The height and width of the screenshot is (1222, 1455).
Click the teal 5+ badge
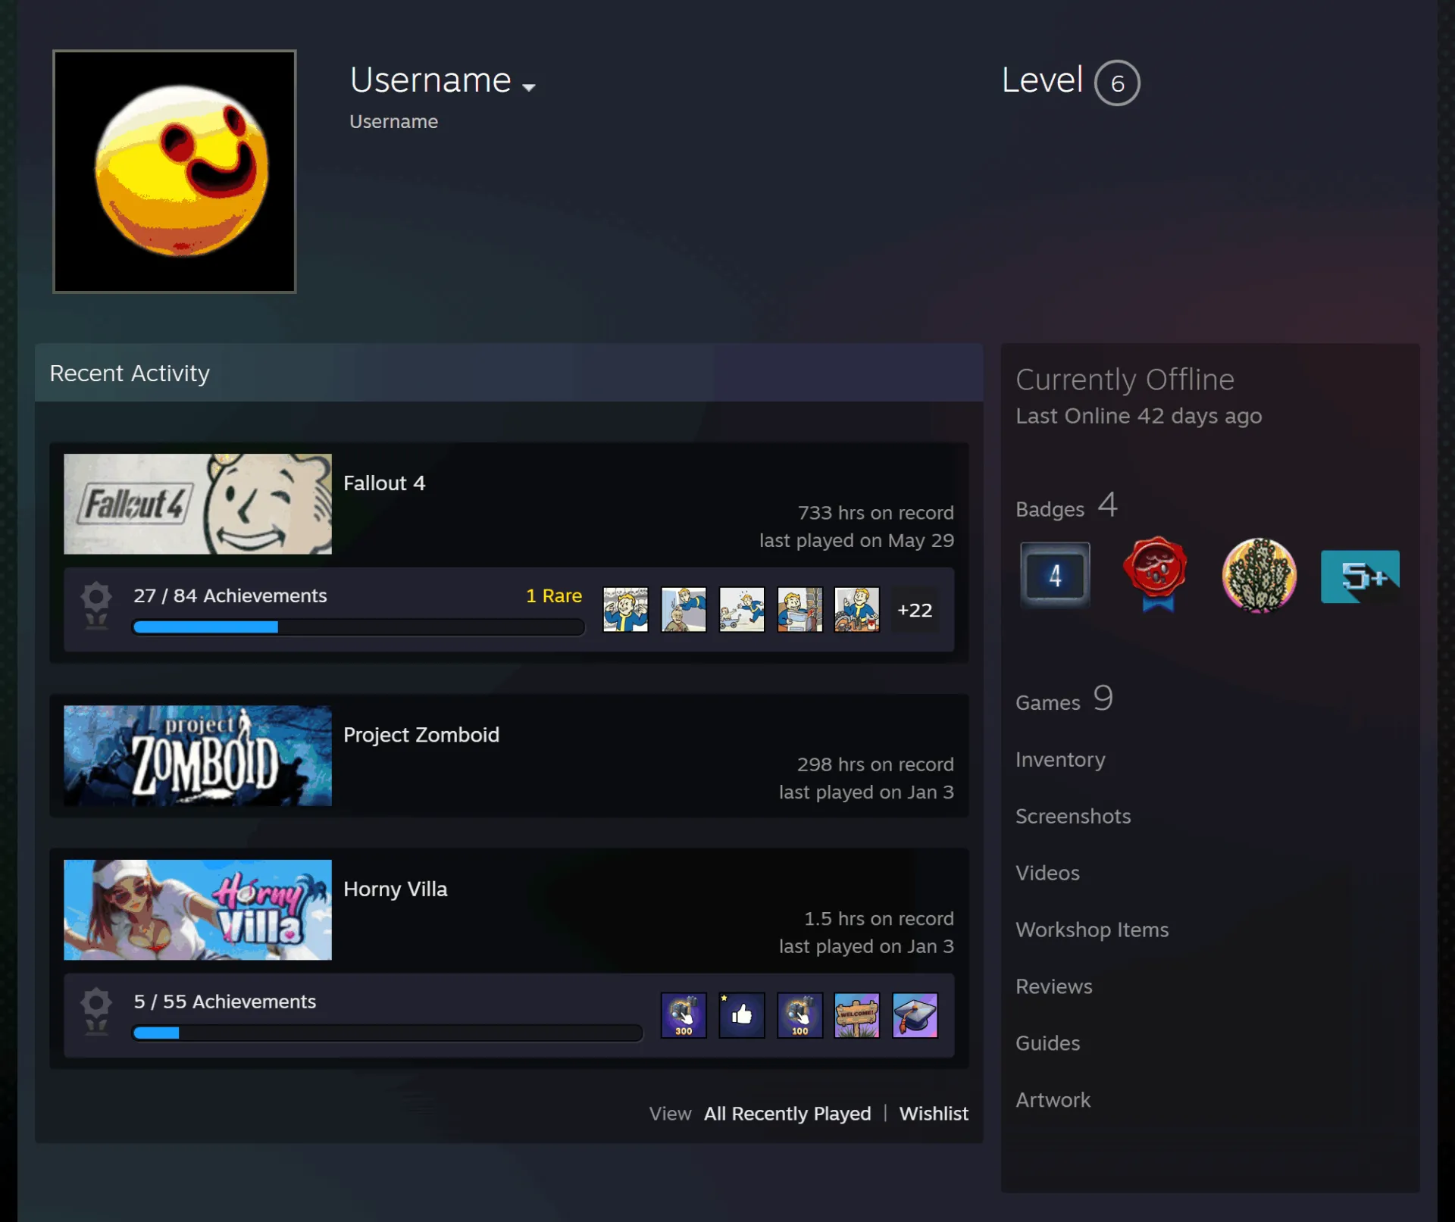(1360, 577)
